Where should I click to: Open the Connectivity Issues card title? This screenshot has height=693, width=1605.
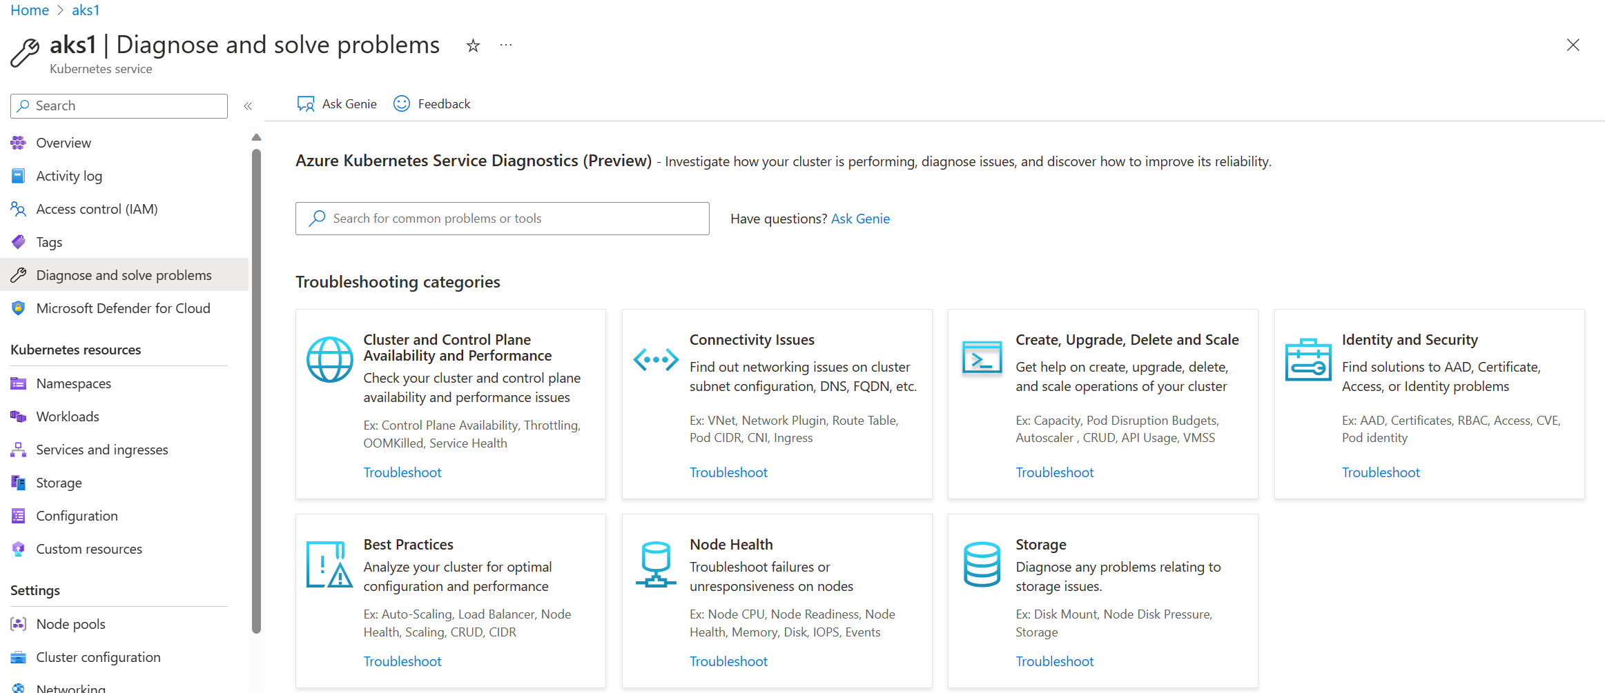point(752,340)
